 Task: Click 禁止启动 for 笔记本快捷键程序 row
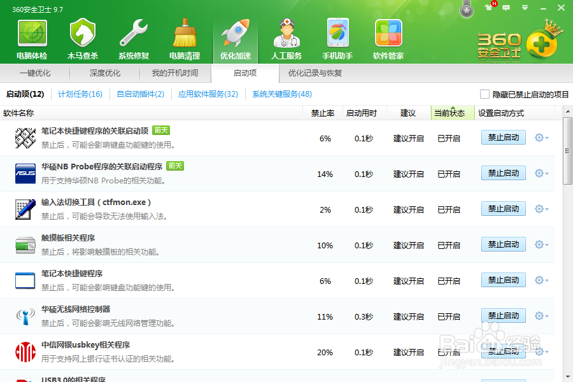[504, 280]
